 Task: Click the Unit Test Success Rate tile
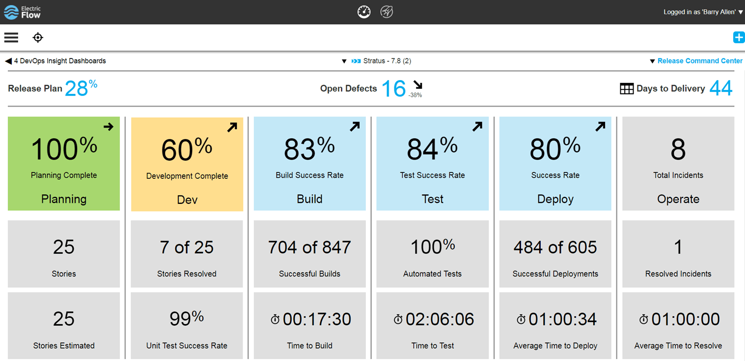click(x=187, y=326)
